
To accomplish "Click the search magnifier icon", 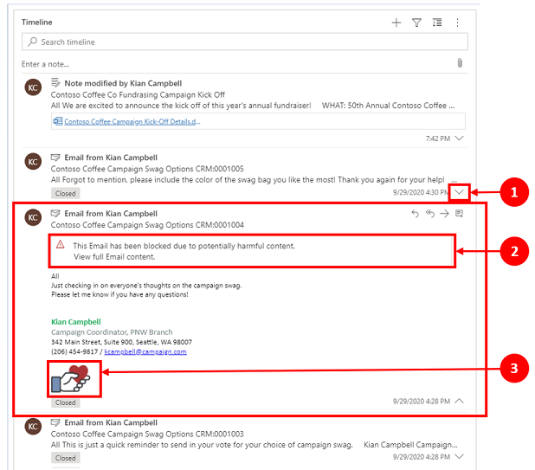I will 33,42.
